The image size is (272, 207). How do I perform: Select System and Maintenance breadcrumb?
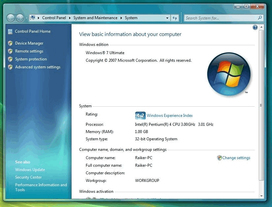tap(95, 18)
